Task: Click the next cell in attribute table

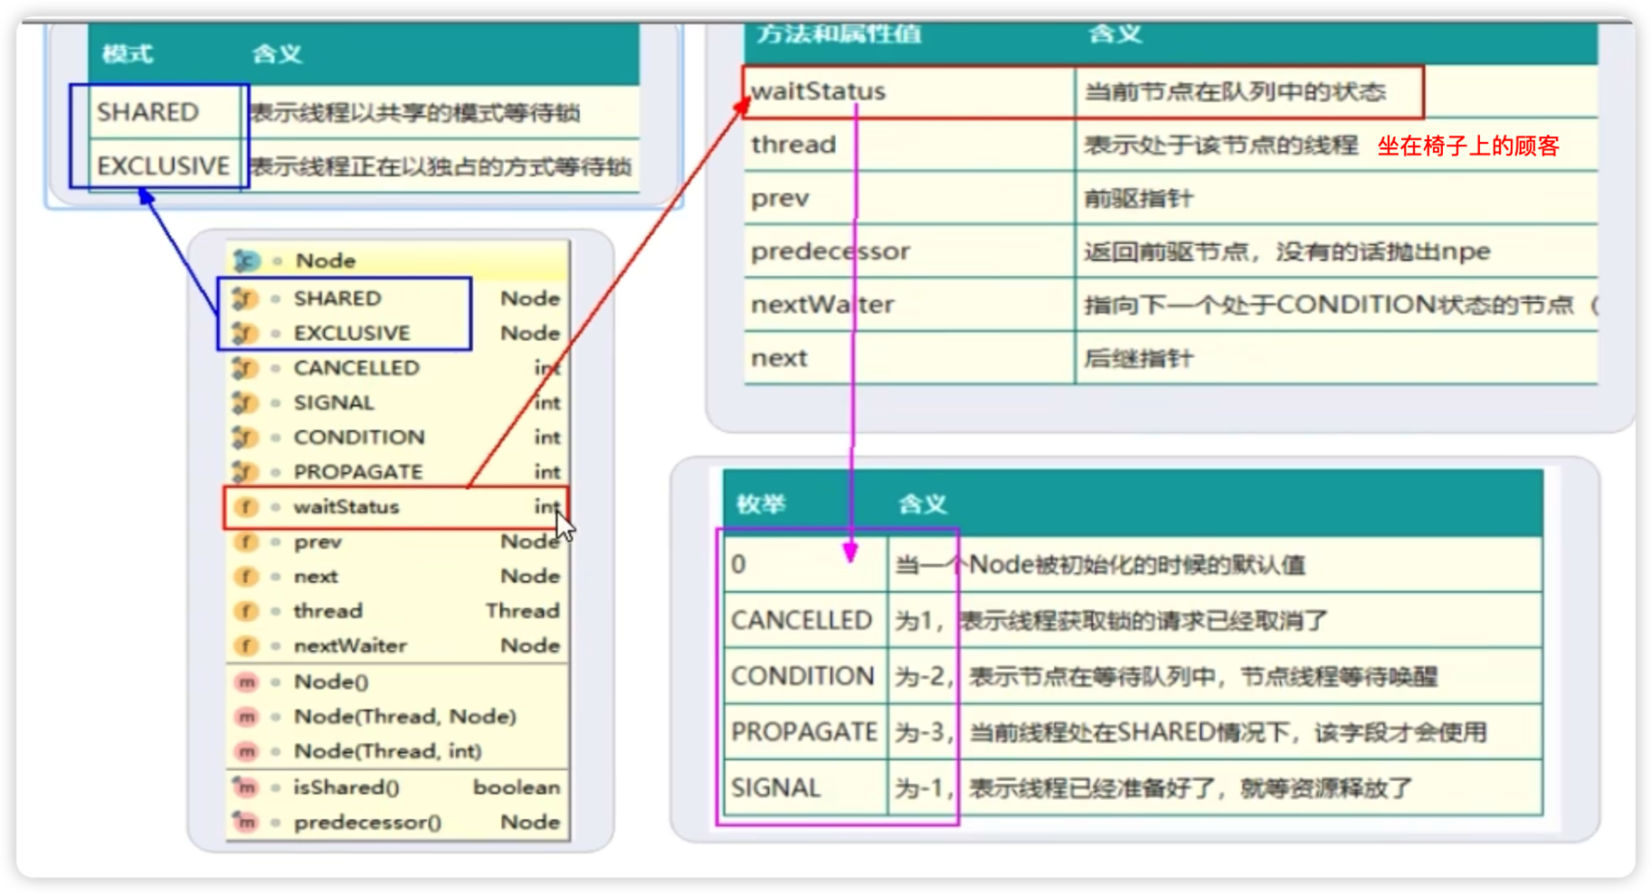Action: (909, 358)
